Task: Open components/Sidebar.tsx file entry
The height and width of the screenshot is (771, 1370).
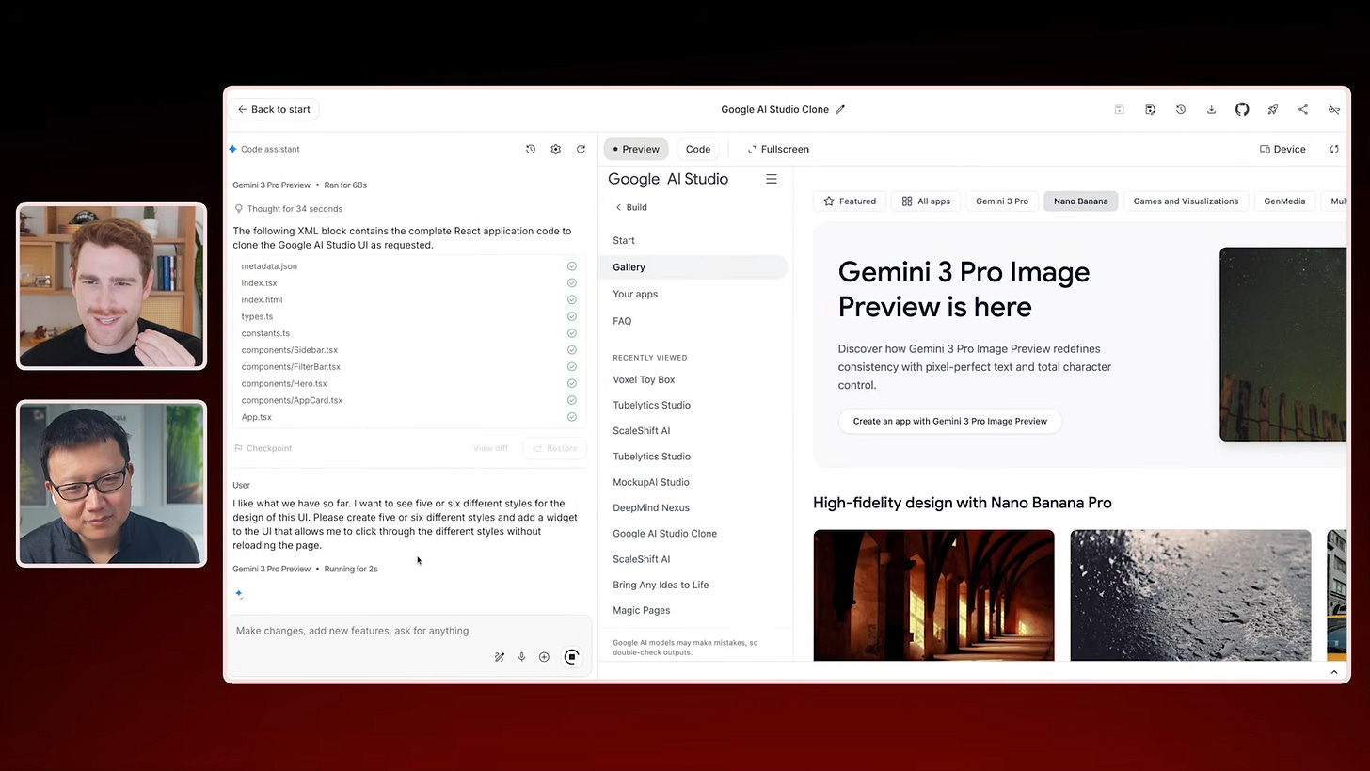Action: [408, 350]
